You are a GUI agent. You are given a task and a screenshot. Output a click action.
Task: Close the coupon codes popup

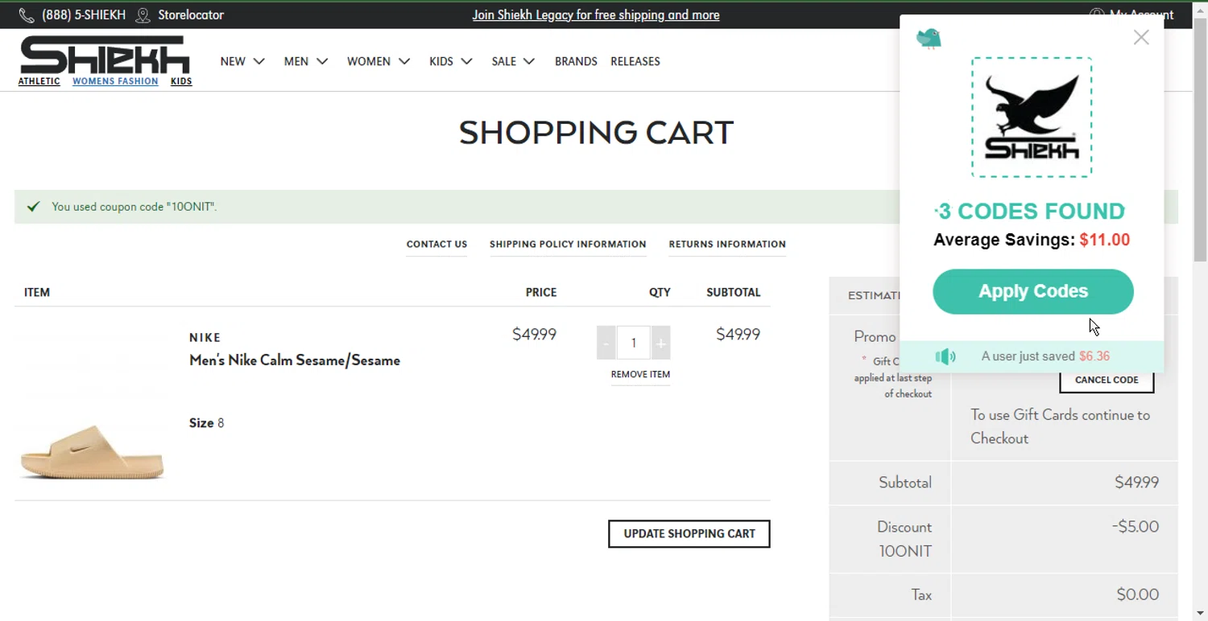pyautogui.click(x=1141, y=37)
